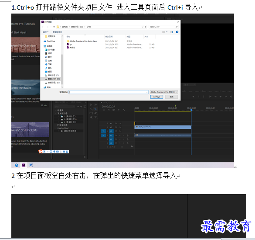Click the Help question mark in the dialog
The image size is (255, 240).
click(177, 32)
